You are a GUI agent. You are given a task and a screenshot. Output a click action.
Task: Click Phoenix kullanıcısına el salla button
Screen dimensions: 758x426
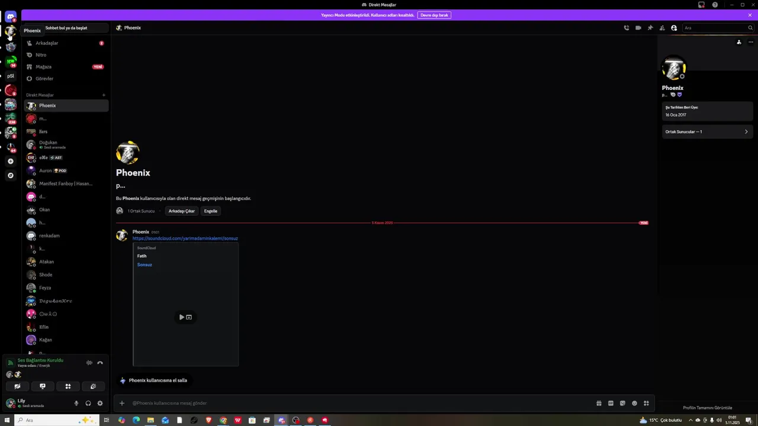(x=153, y=380)
